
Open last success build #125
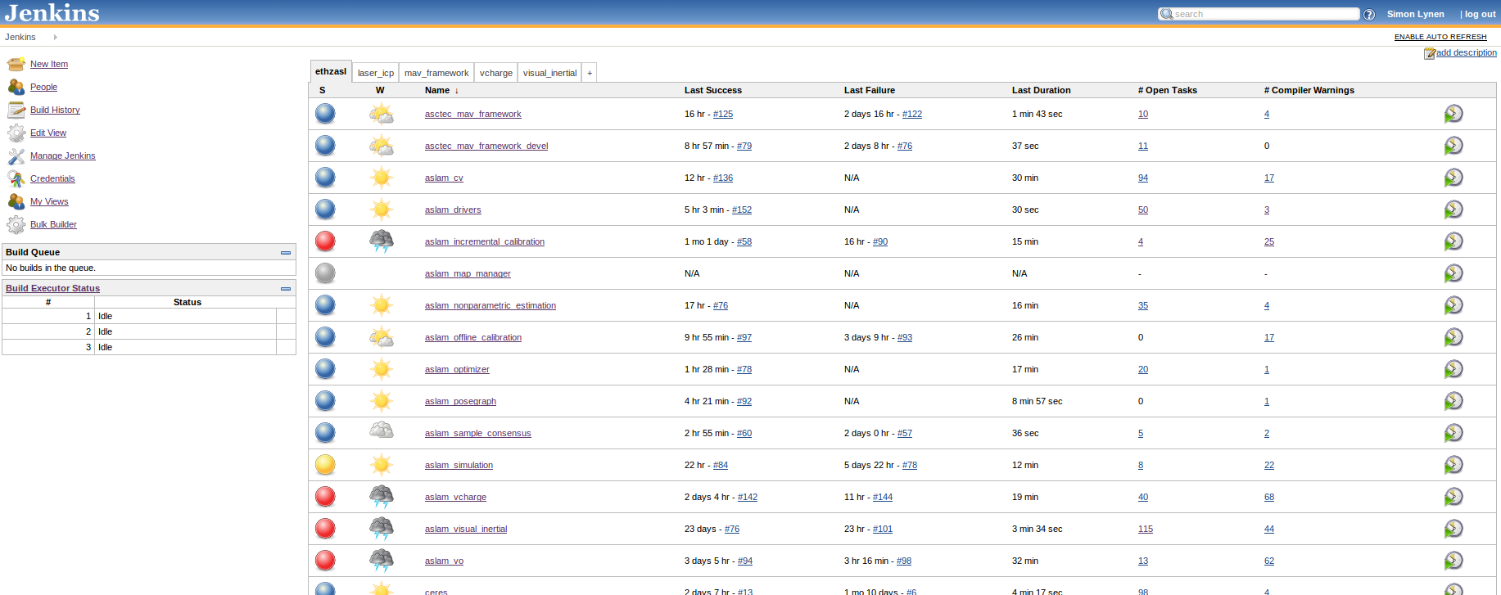pyautogui.click(x=723, y=114)
